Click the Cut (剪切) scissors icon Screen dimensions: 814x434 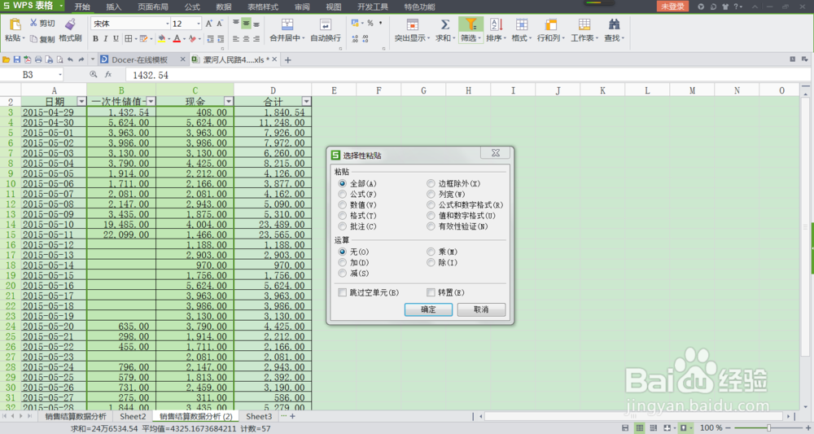(33, 23)
